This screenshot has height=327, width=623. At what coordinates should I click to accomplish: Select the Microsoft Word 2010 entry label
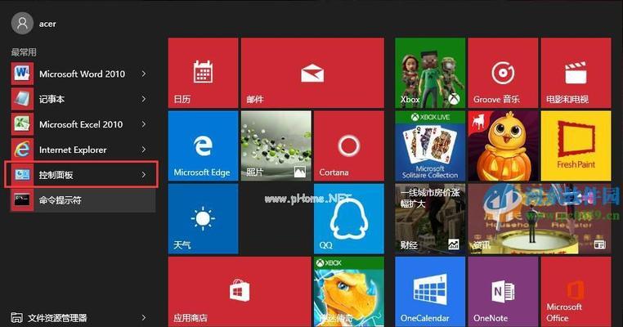pyautogui.click(x=83, y=74)
